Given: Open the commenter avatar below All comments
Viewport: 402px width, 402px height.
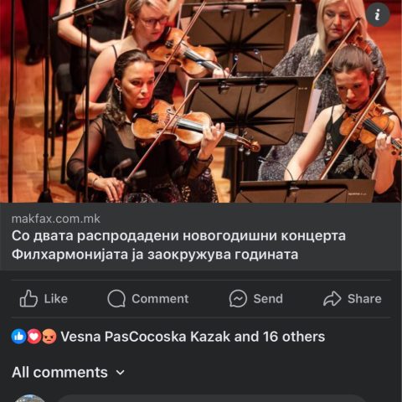Looking at the screenshot, I should [x=30, y=399].
